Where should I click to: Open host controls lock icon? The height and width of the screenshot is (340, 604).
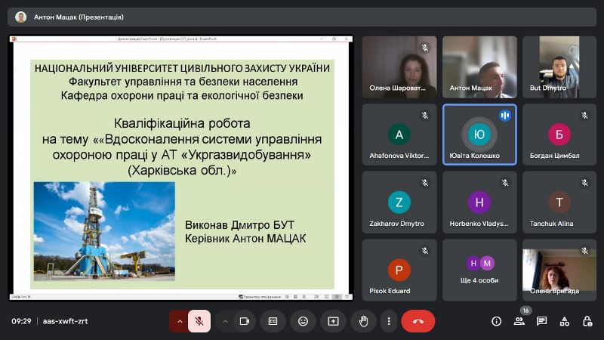point(587,321)
